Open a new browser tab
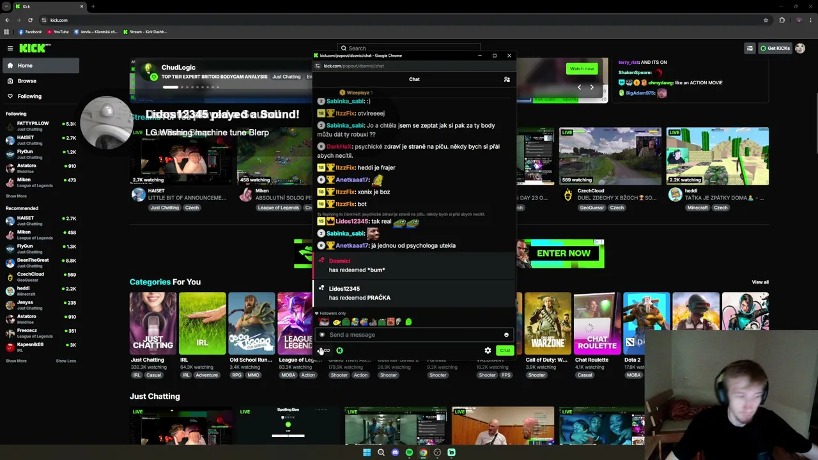 click(93, 6)
